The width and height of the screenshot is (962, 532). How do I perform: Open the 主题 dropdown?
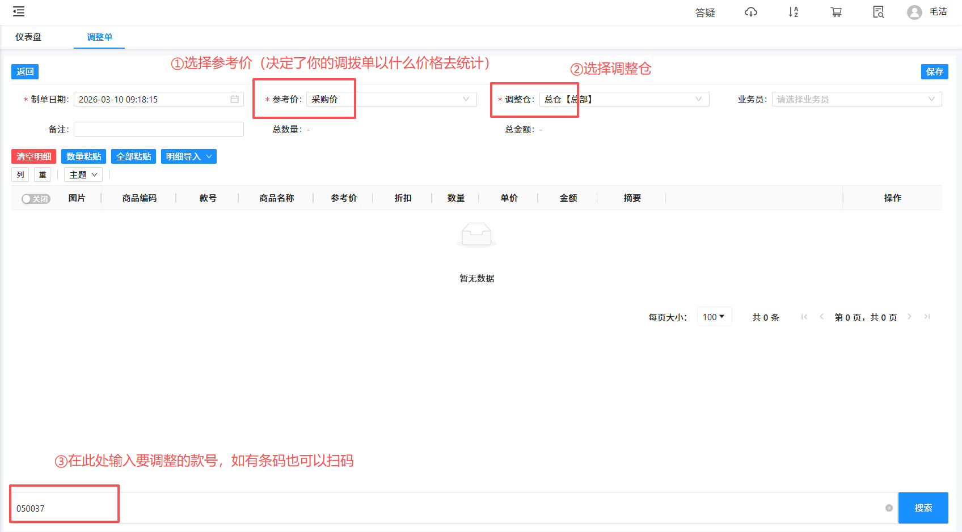(83, 175)
